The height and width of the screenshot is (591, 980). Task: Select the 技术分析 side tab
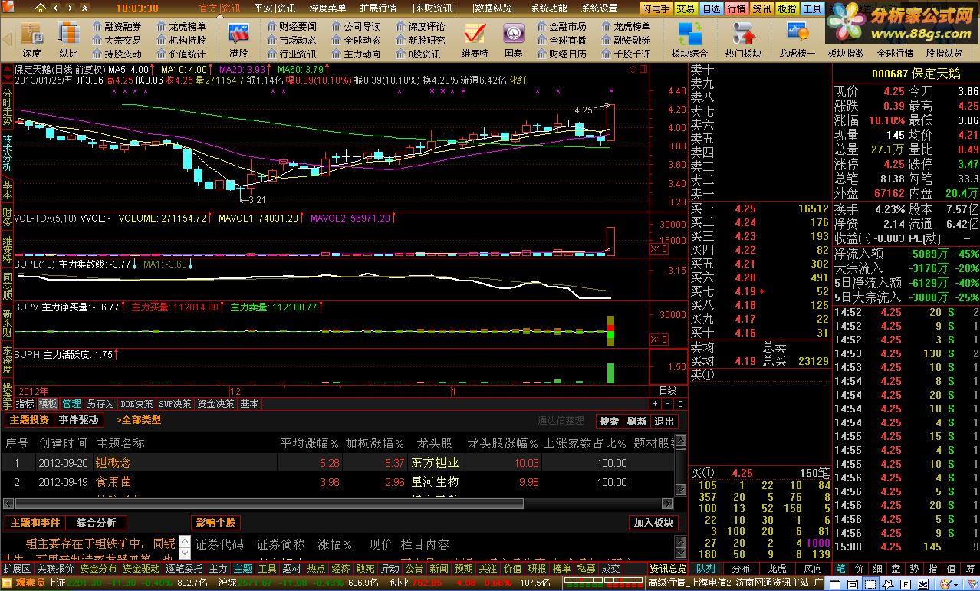[x=7, y=153]
